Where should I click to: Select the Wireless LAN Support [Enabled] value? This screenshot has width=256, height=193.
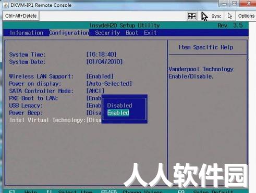pos(100,76)
